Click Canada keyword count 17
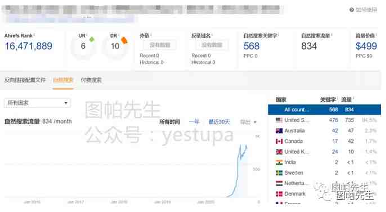The width and height of the screenshot is (386, 212). pyautogui.click(x=335, y=141)
